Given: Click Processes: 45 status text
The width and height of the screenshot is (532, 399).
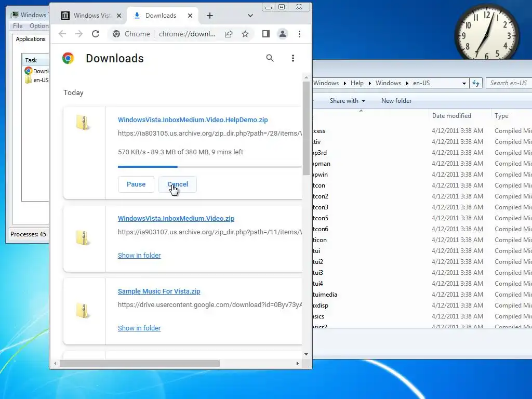Looking at the screenshot, I should tap(28, 234).
